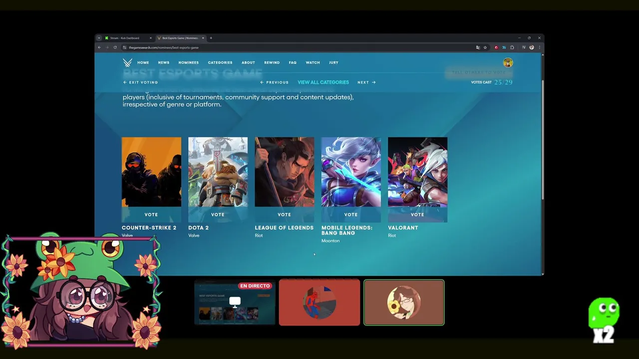The width and height of the screenshot is (639, 359).
Task: Switch to the Stream - Kick Dashboard tab
Action: click(x=128, y=38)
